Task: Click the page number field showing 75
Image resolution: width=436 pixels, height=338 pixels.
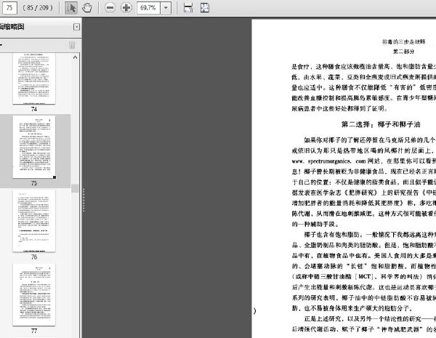Action: [9, 8]
